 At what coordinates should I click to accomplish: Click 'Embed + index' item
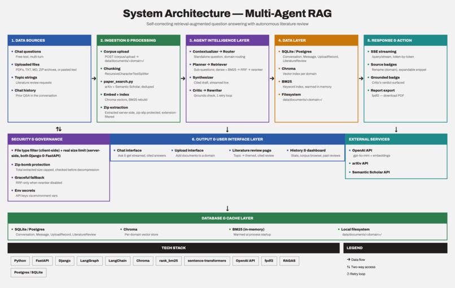click(116, 94)
